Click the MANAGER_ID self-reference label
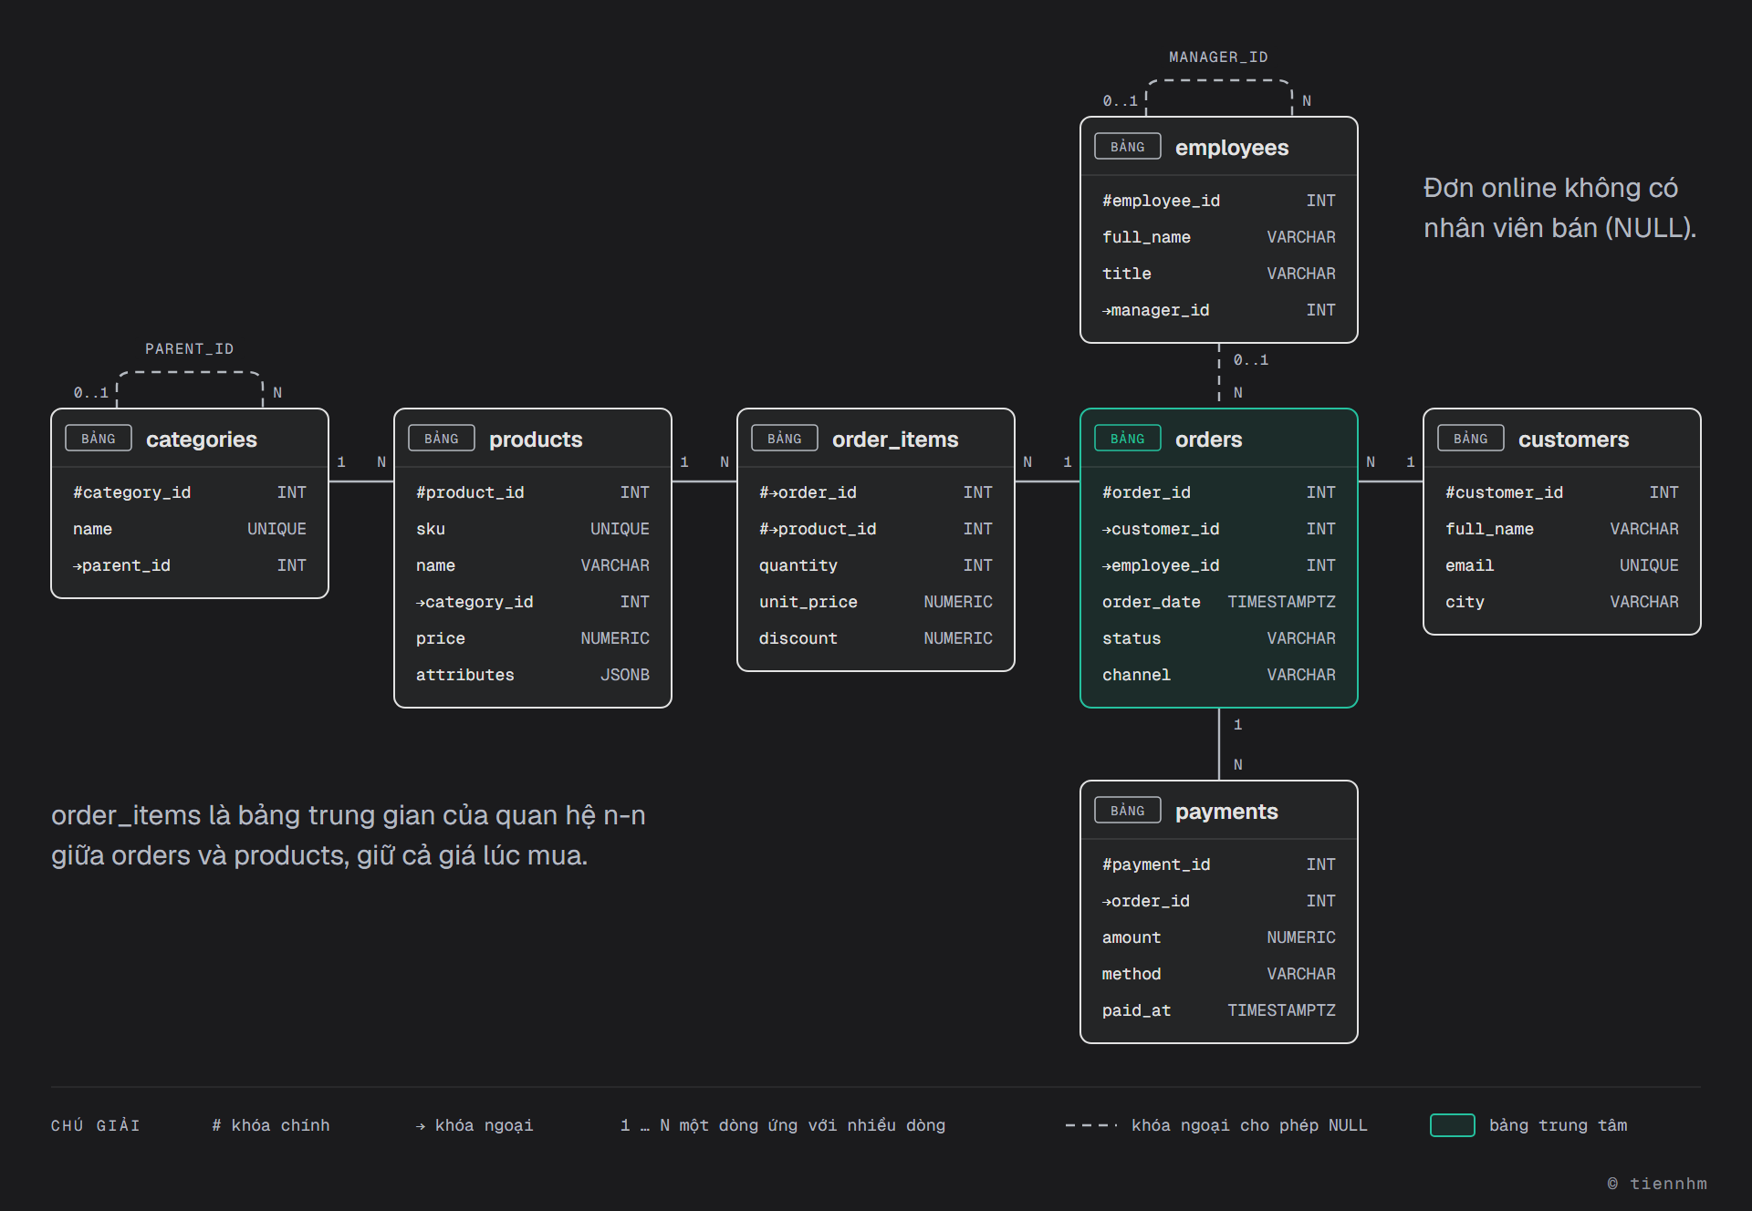Viewport: 1752px width, 1211px height. (1219, 57)
